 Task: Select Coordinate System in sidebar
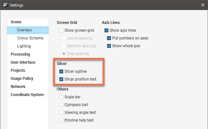pos(27,94)
